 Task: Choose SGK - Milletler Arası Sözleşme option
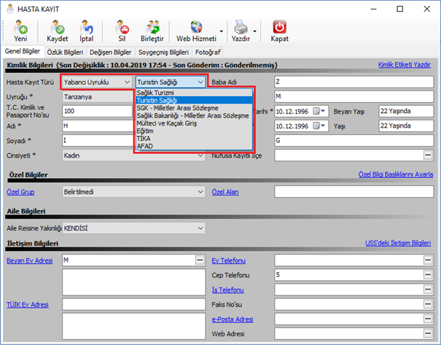[x=194, y=108]
